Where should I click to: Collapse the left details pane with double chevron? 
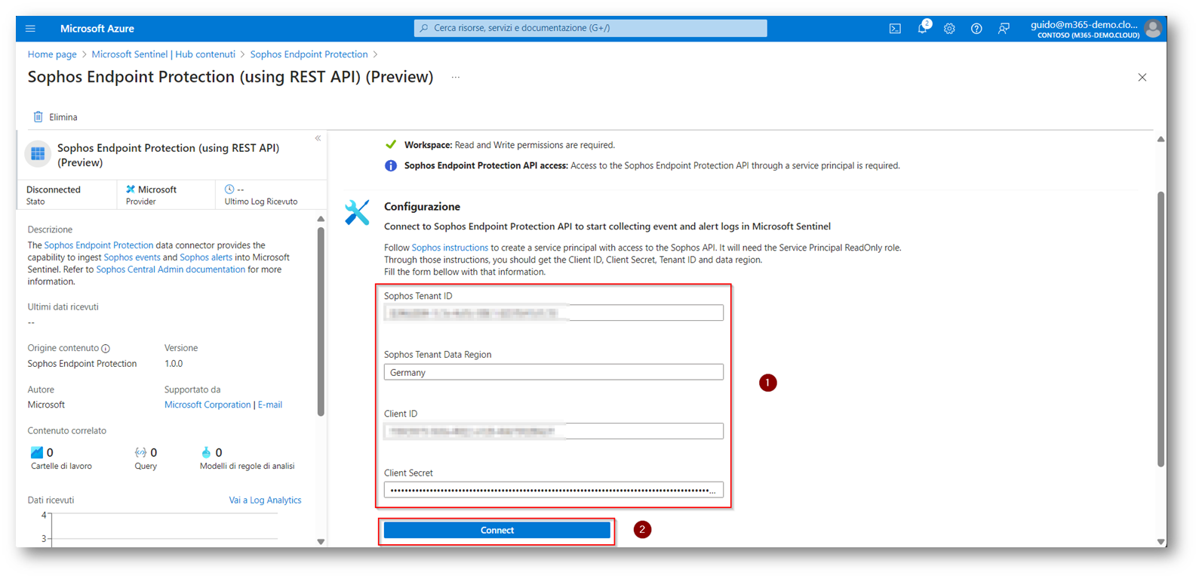coord(318,138)
